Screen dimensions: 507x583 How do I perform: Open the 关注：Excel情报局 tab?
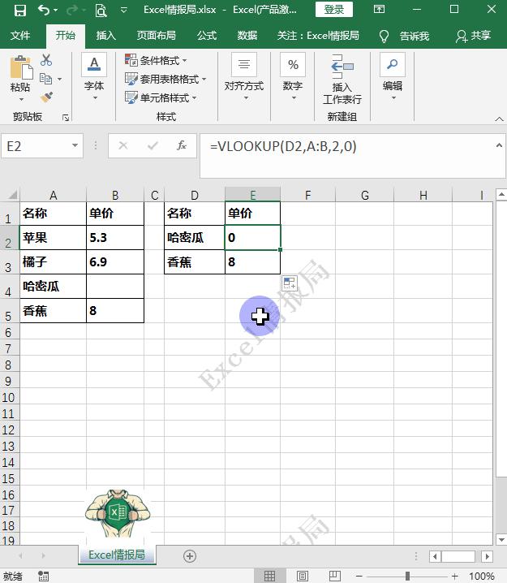tap(318, 36)
